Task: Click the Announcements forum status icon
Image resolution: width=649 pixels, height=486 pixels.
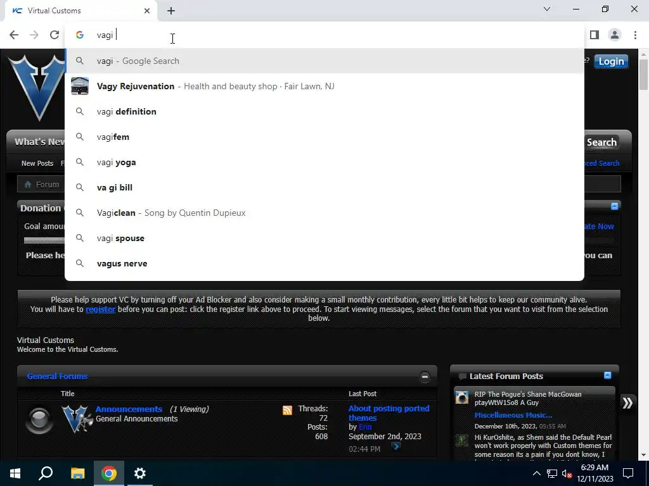Action: (x=39, y=420)
